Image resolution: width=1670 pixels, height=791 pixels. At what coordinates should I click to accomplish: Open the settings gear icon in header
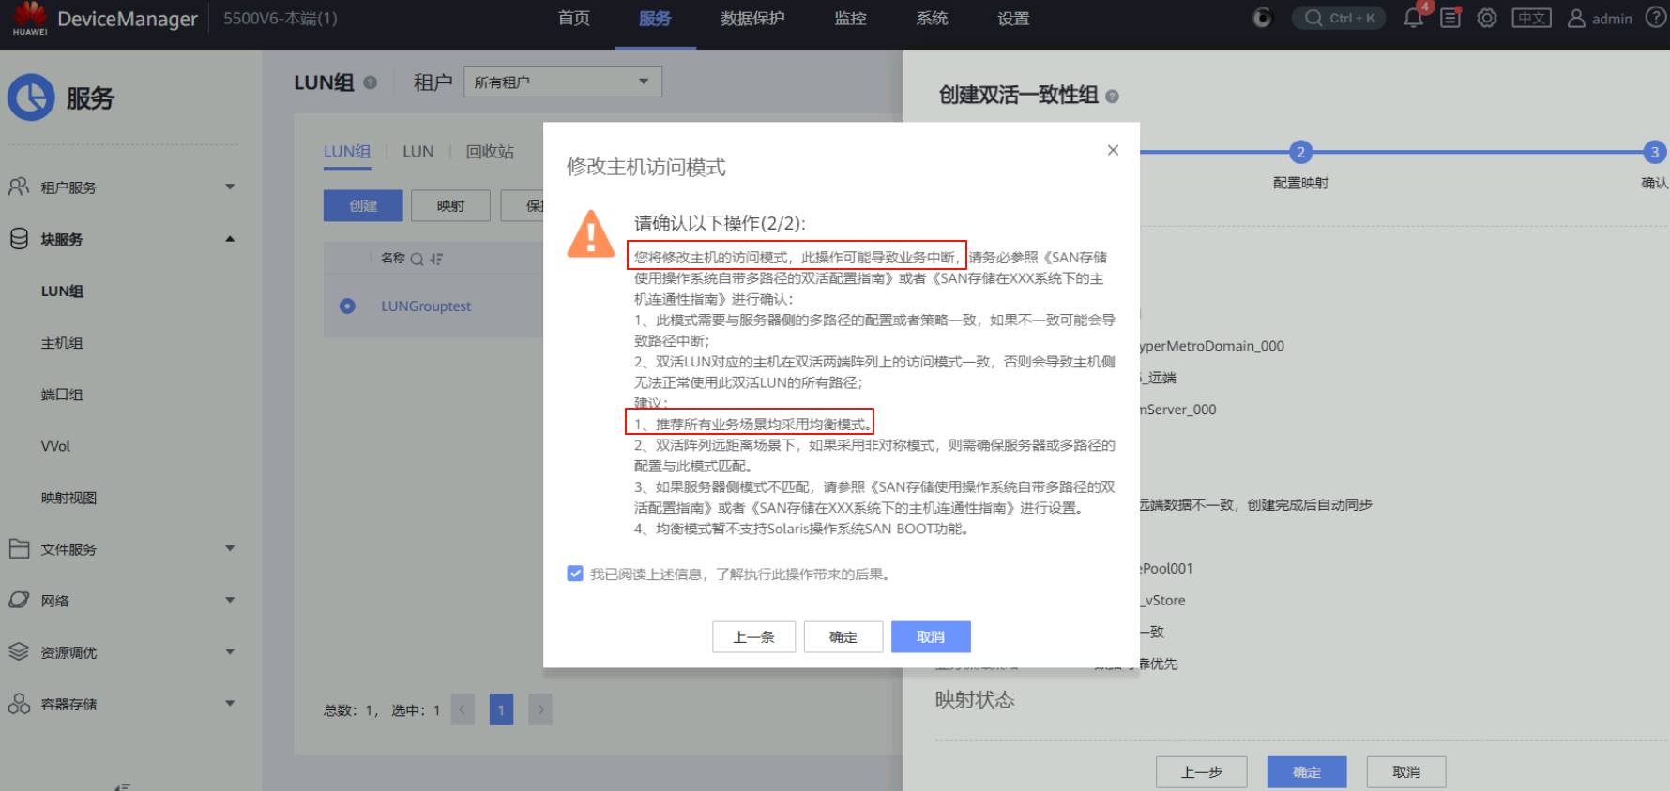(1487, 18)
